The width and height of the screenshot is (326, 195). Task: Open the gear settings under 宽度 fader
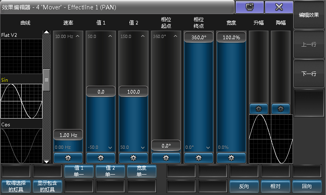(x=231, y=158)
